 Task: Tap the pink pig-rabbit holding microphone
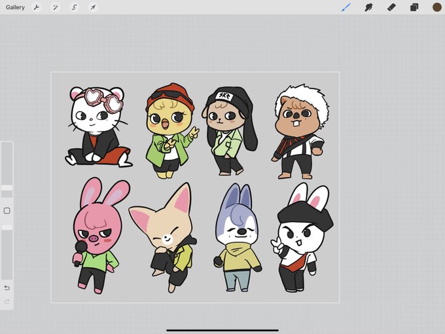[100, 236]
